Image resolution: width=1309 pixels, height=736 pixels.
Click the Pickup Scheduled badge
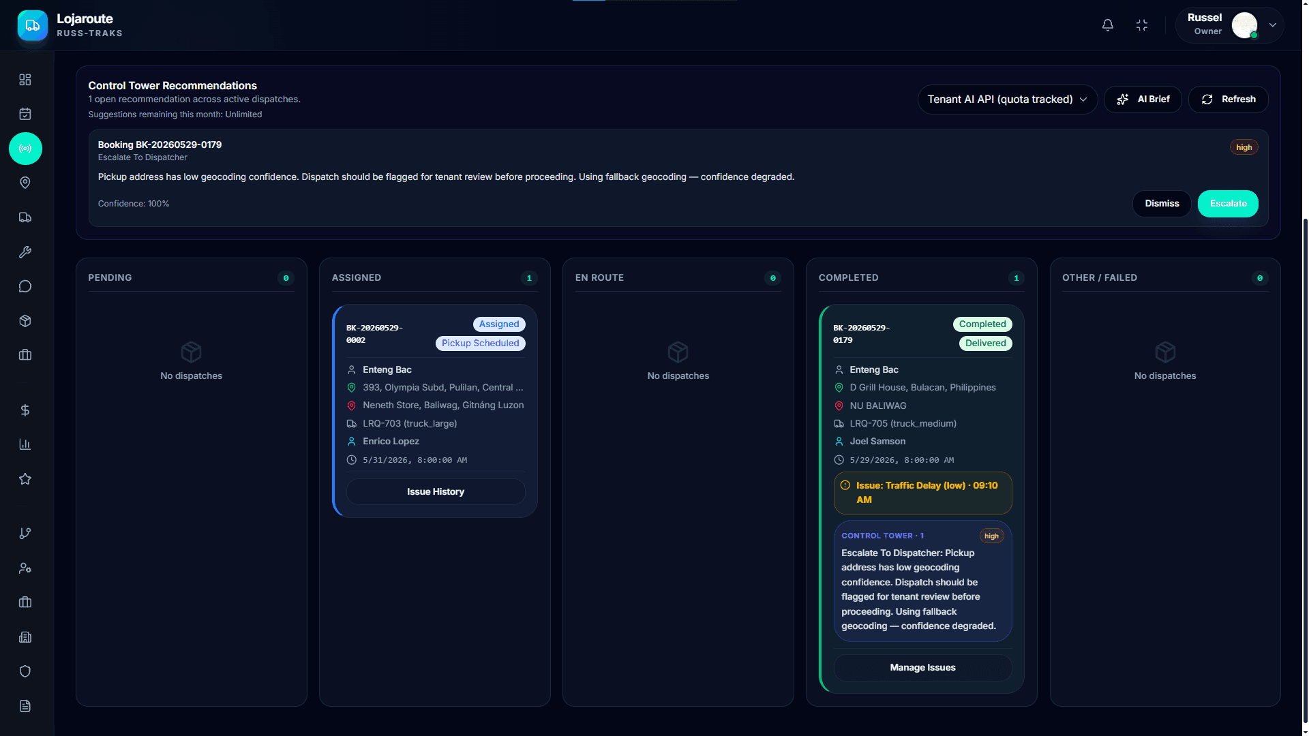pyautogui.click(x=480, y=343)
